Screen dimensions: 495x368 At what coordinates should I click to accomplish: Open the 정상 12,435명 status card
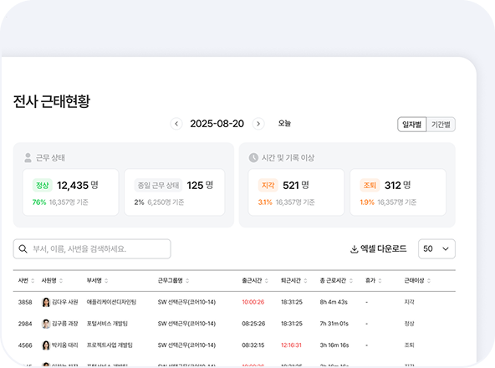pyautogui.click(x=70, y=192)
